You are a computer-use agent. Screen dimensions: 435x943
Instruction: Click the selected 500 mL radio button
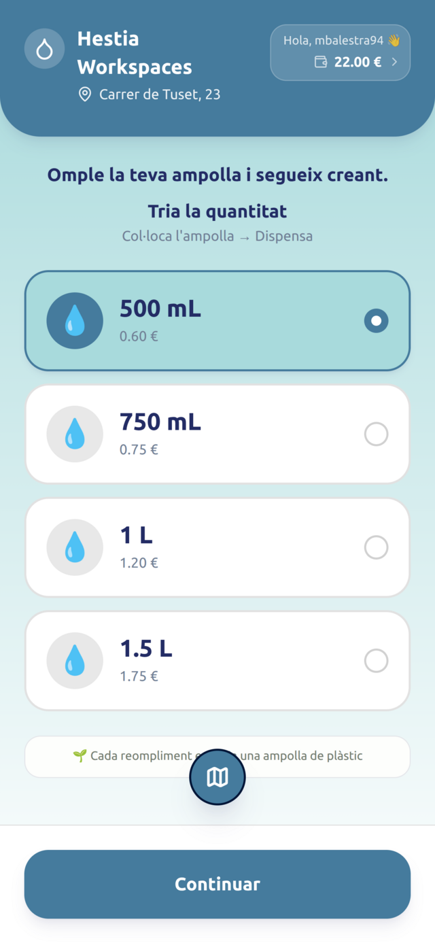point(377,321)
